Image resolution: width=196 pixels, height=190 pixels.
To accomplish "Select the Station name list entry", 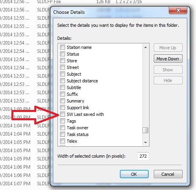I will 79,47.
